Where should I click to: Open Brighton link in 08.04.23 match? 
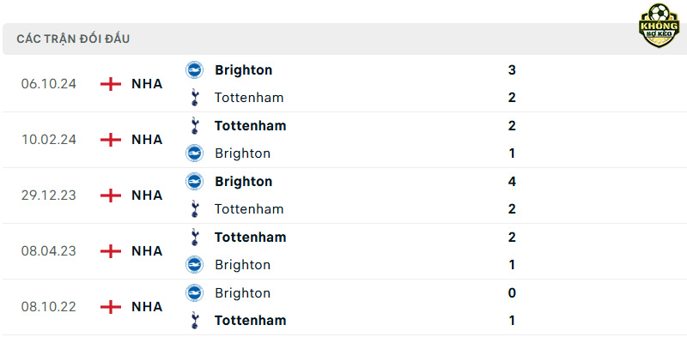(242, 265)
